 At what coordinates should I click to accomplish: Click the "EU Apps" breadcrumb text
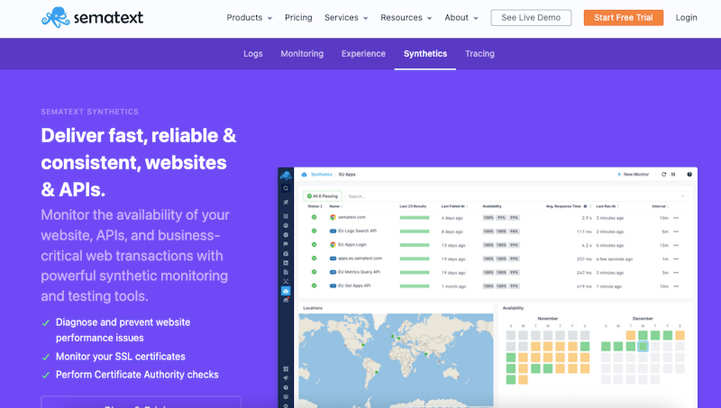(347, 175)
